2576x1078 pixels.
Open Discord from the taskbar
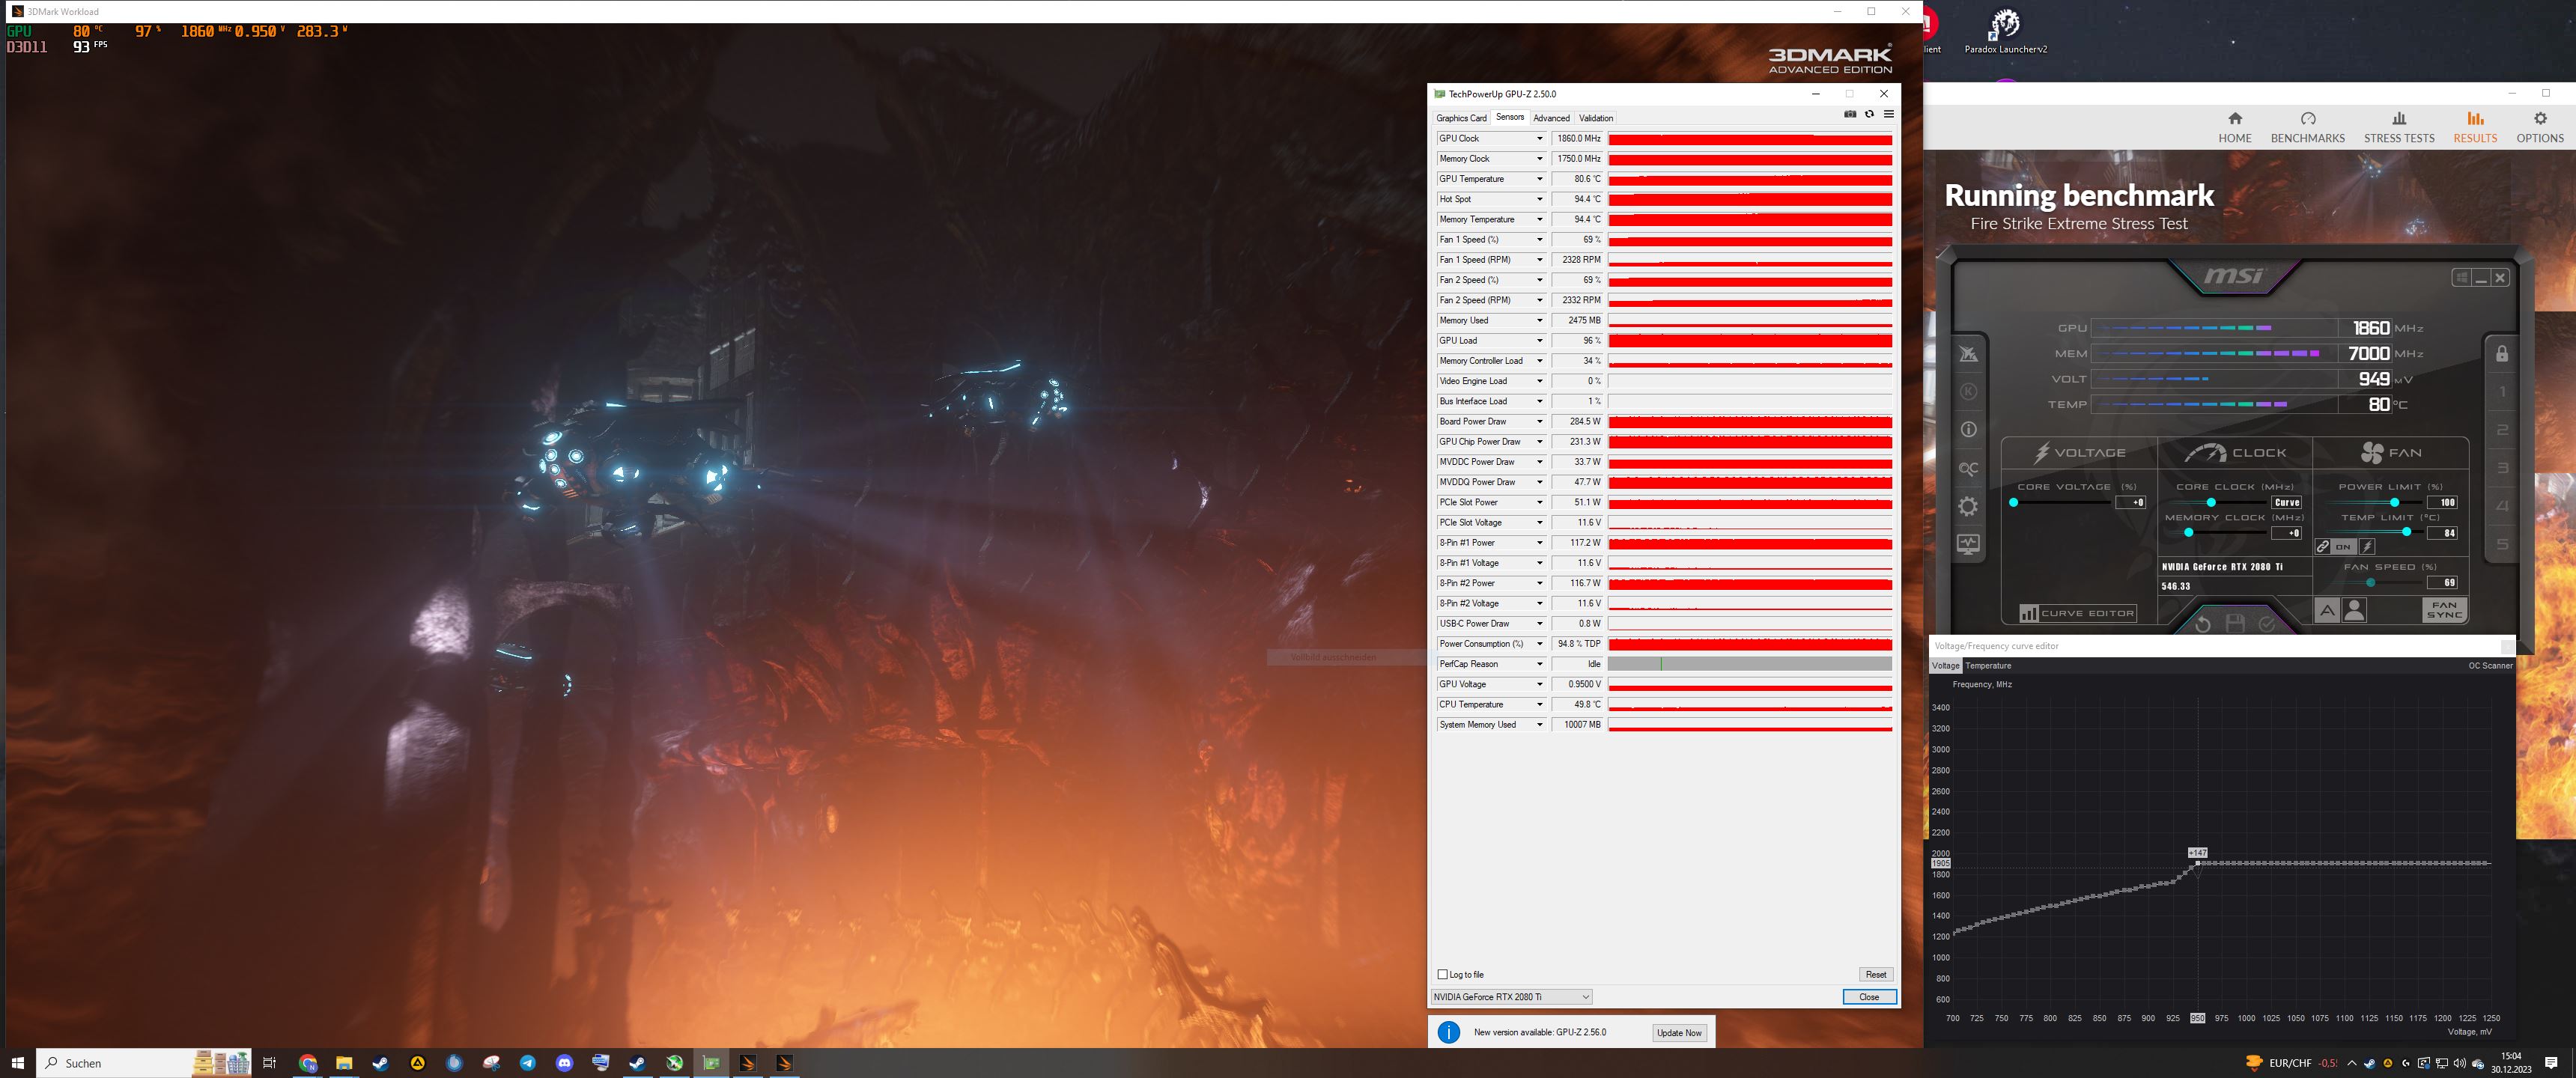click(x=564, y=1063)
